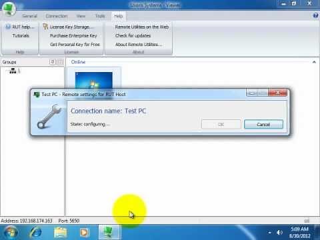Click the Cancel button in dialog

tap(263, 125)
